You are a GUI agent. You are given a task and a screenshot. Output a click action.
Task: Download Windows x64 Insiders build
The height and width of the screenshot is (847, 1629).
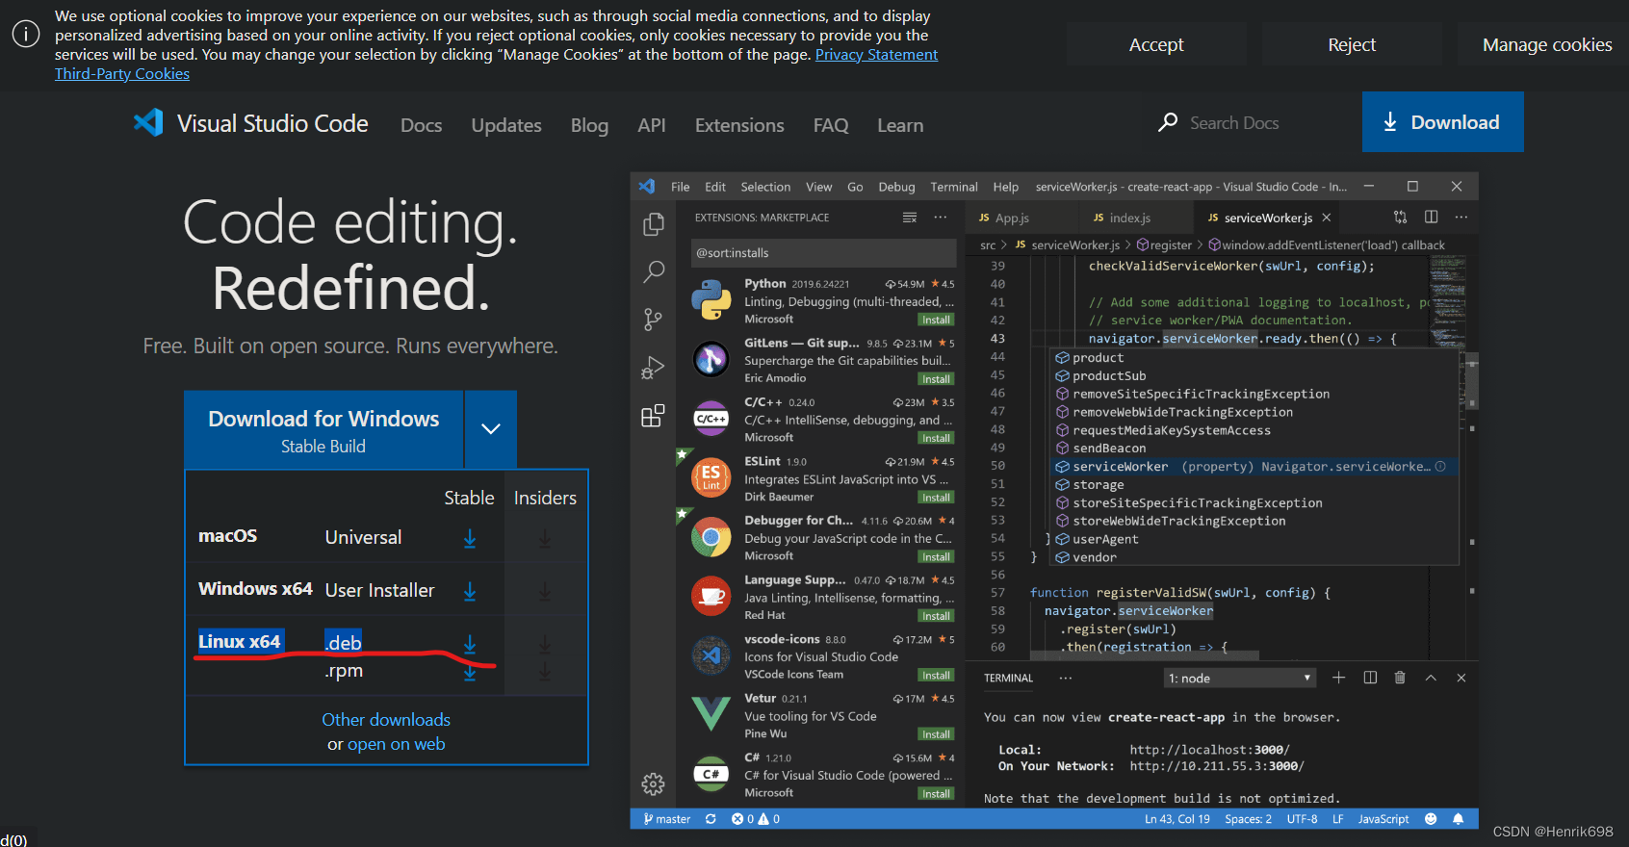tap(545, 591)
